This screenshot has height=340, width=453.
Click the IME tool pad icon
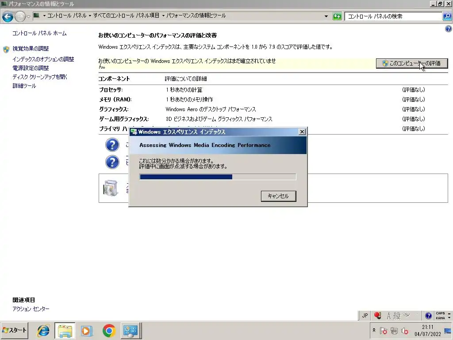[x=407, y=315]
